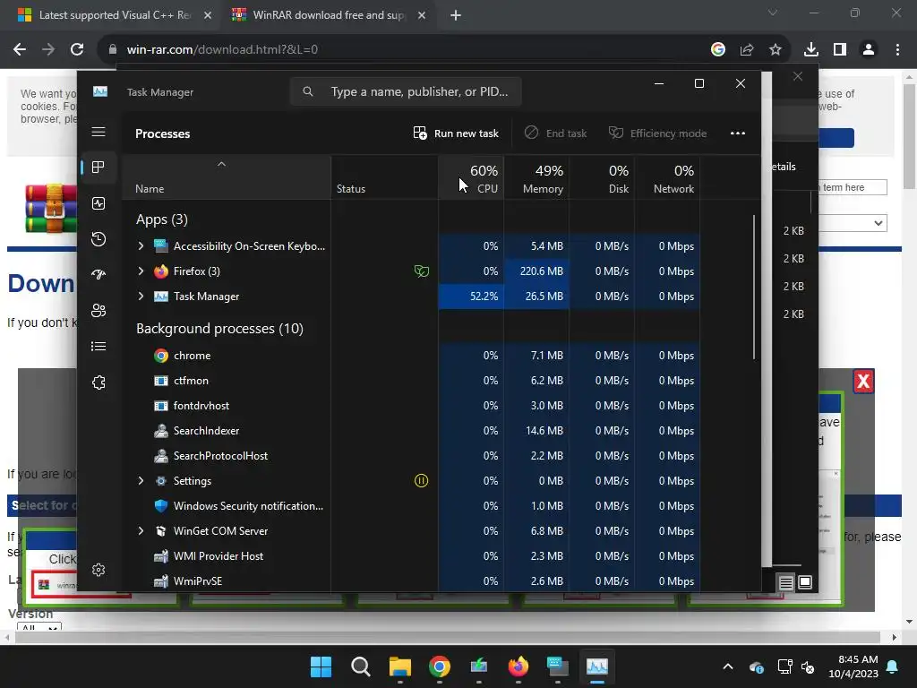Go back in Chrome browser
This screenshot has height=688, width=917.
pos(20,50)
